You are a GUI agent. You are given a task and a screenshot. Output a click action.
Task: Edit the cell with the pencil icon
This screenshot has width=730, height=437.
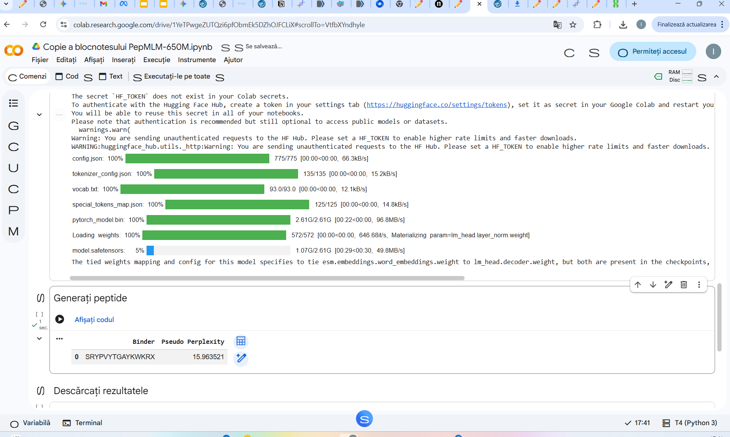pyautogui.click(x=668, y=284)
